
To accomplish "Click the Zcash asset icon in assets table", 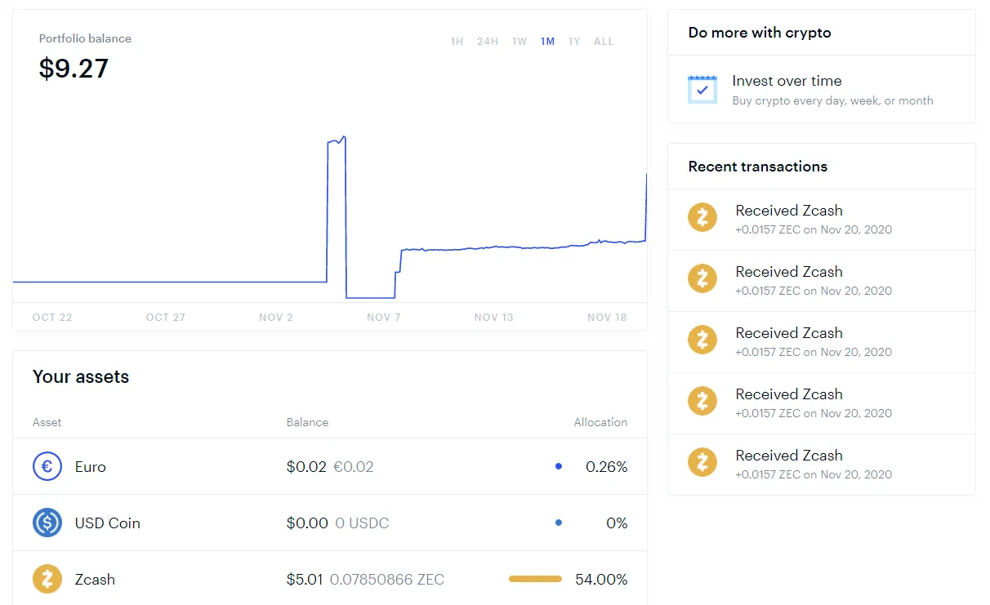I will coord(47,579).
